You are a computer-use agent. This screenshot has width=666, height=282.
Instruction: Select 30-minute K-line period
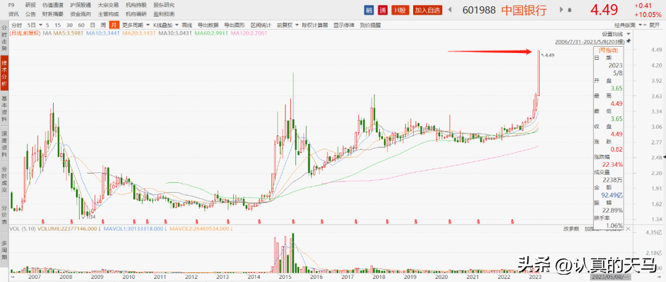(70, 25)
